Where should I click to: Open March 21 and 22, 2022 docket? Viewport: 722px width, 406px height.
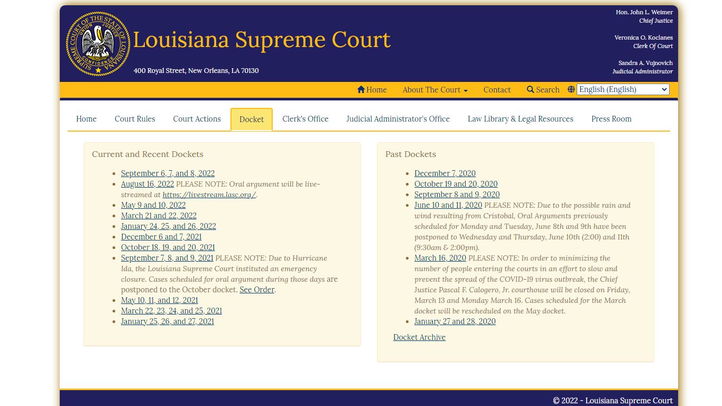[x=159, y=216]
